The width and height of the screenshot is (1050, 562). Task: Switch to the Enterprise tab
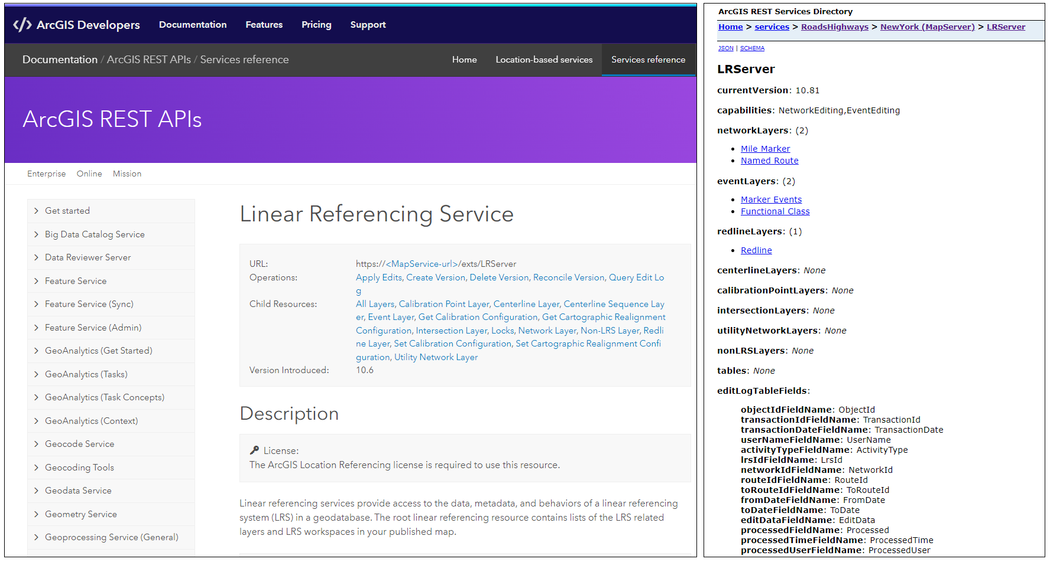click(47, 173)
